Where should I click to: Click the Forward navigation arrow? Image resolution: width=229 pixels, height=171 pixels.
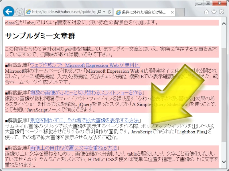(x=19, y=12)
